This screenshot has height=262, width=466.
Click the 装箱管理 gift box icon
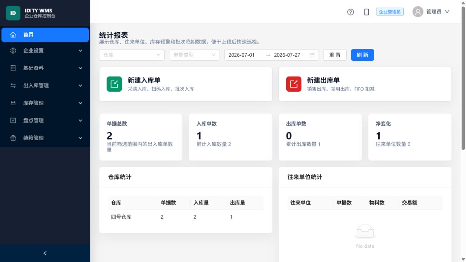pos(13,138)
